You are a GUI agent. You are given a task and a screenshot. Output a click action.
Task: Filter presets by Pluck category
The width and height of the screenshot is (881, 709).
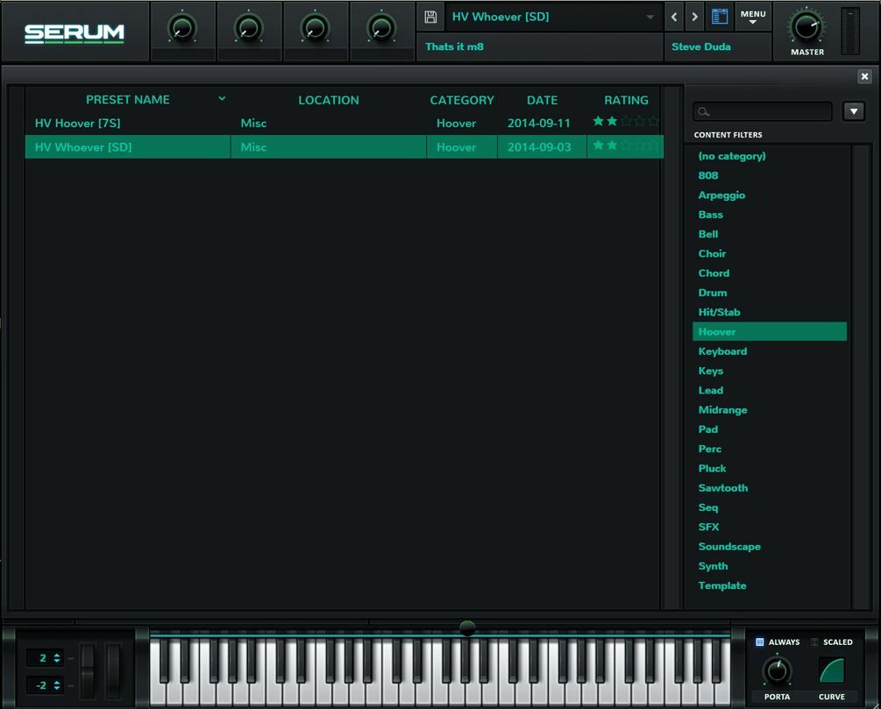point(712,468)
